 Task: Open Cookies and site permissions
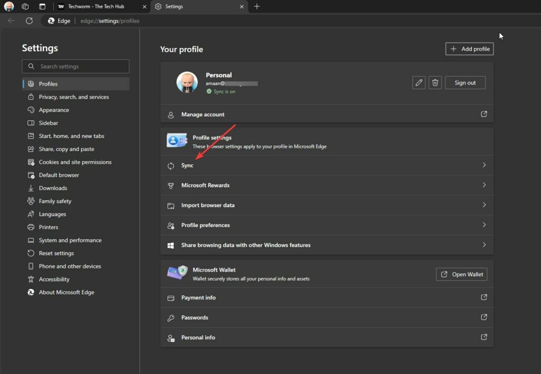coord(76,162)
